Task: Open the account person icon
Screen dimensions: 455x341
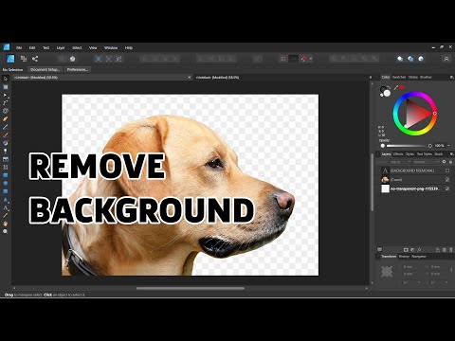Action: pyautogui.click(x=446, y=59)
